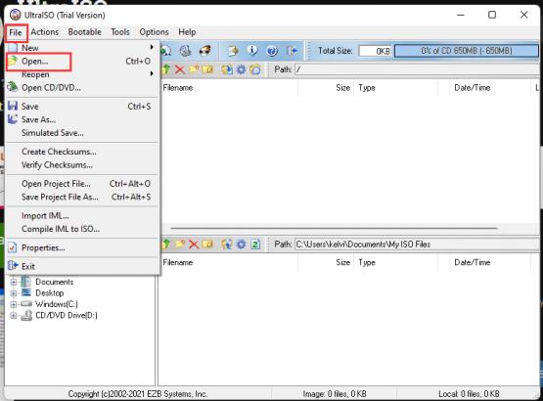Click the green up arrow in lower pane

tap(166, 245)
